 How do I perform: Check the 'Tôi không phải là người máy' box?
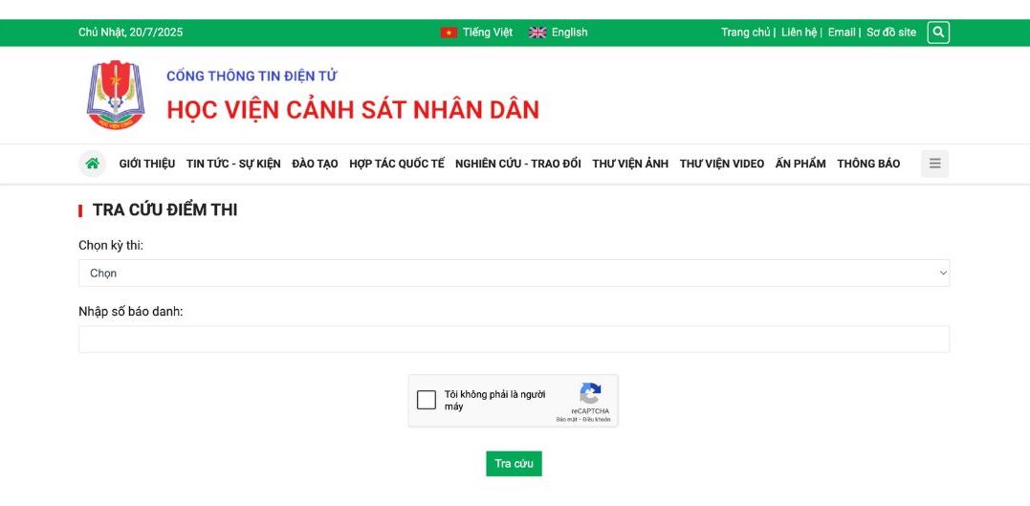pyautogui.click(x=427, y=400)
